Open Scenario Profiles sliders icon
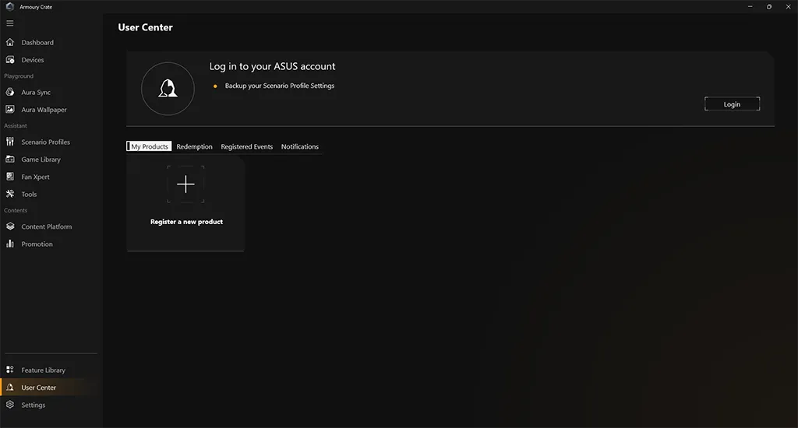The height and width of the screenshot is (428, 798). coord(10,142)
